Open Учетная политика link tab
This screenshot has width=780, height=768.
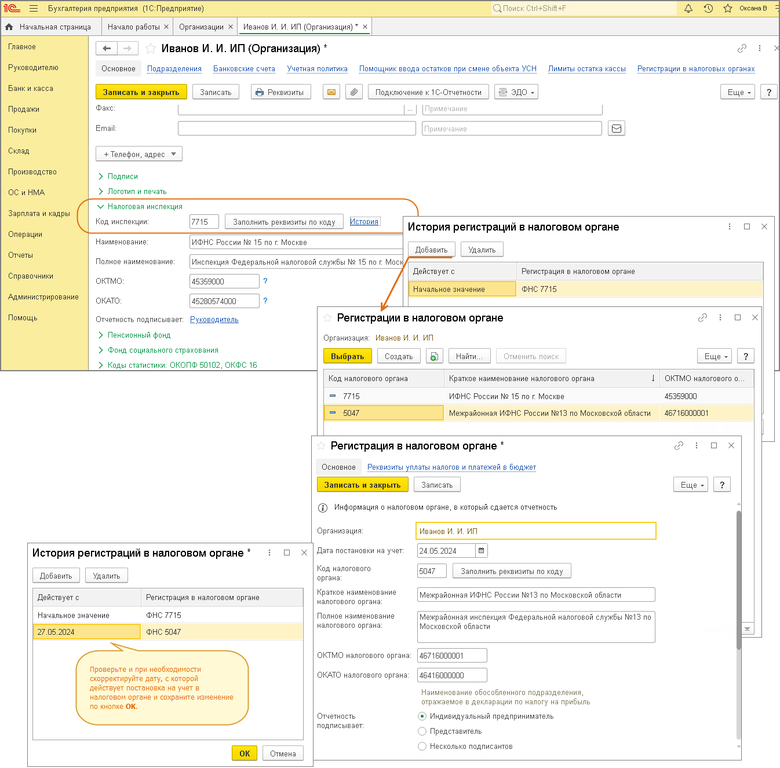pos(317,68)
